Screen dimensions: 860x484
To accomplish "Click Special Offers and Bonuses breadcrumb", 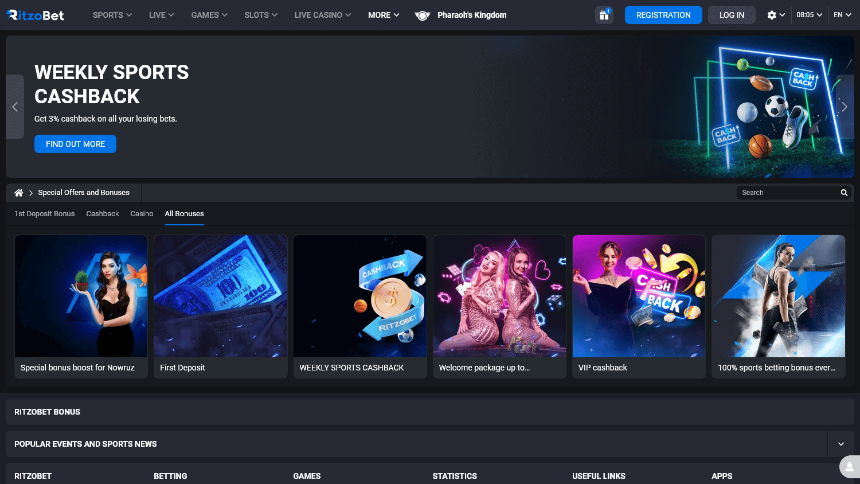I will click(x=84, y=193).
